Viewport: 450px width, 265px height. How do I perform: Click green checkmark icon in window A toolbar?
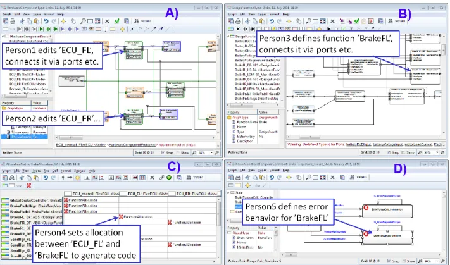click(x=116, y=21)
